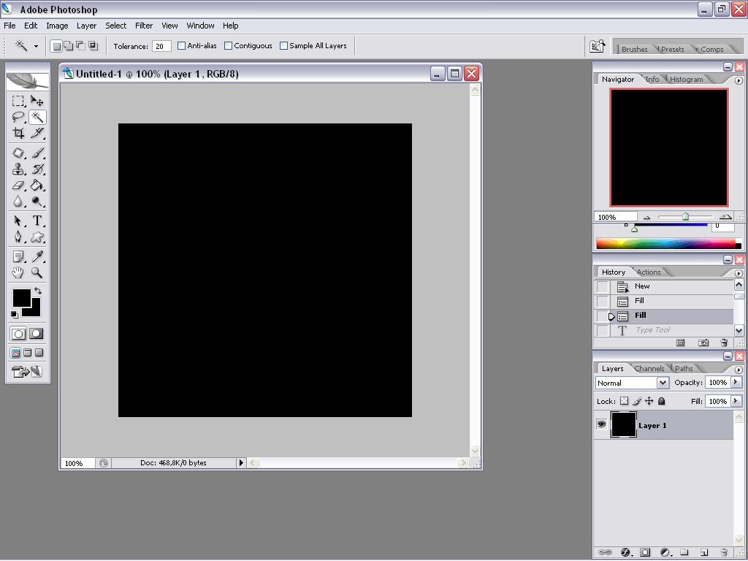This screenshot has width=748, height=561.
Task: Enable the Contiguous checkbox
Action: (x=228, y=46)
